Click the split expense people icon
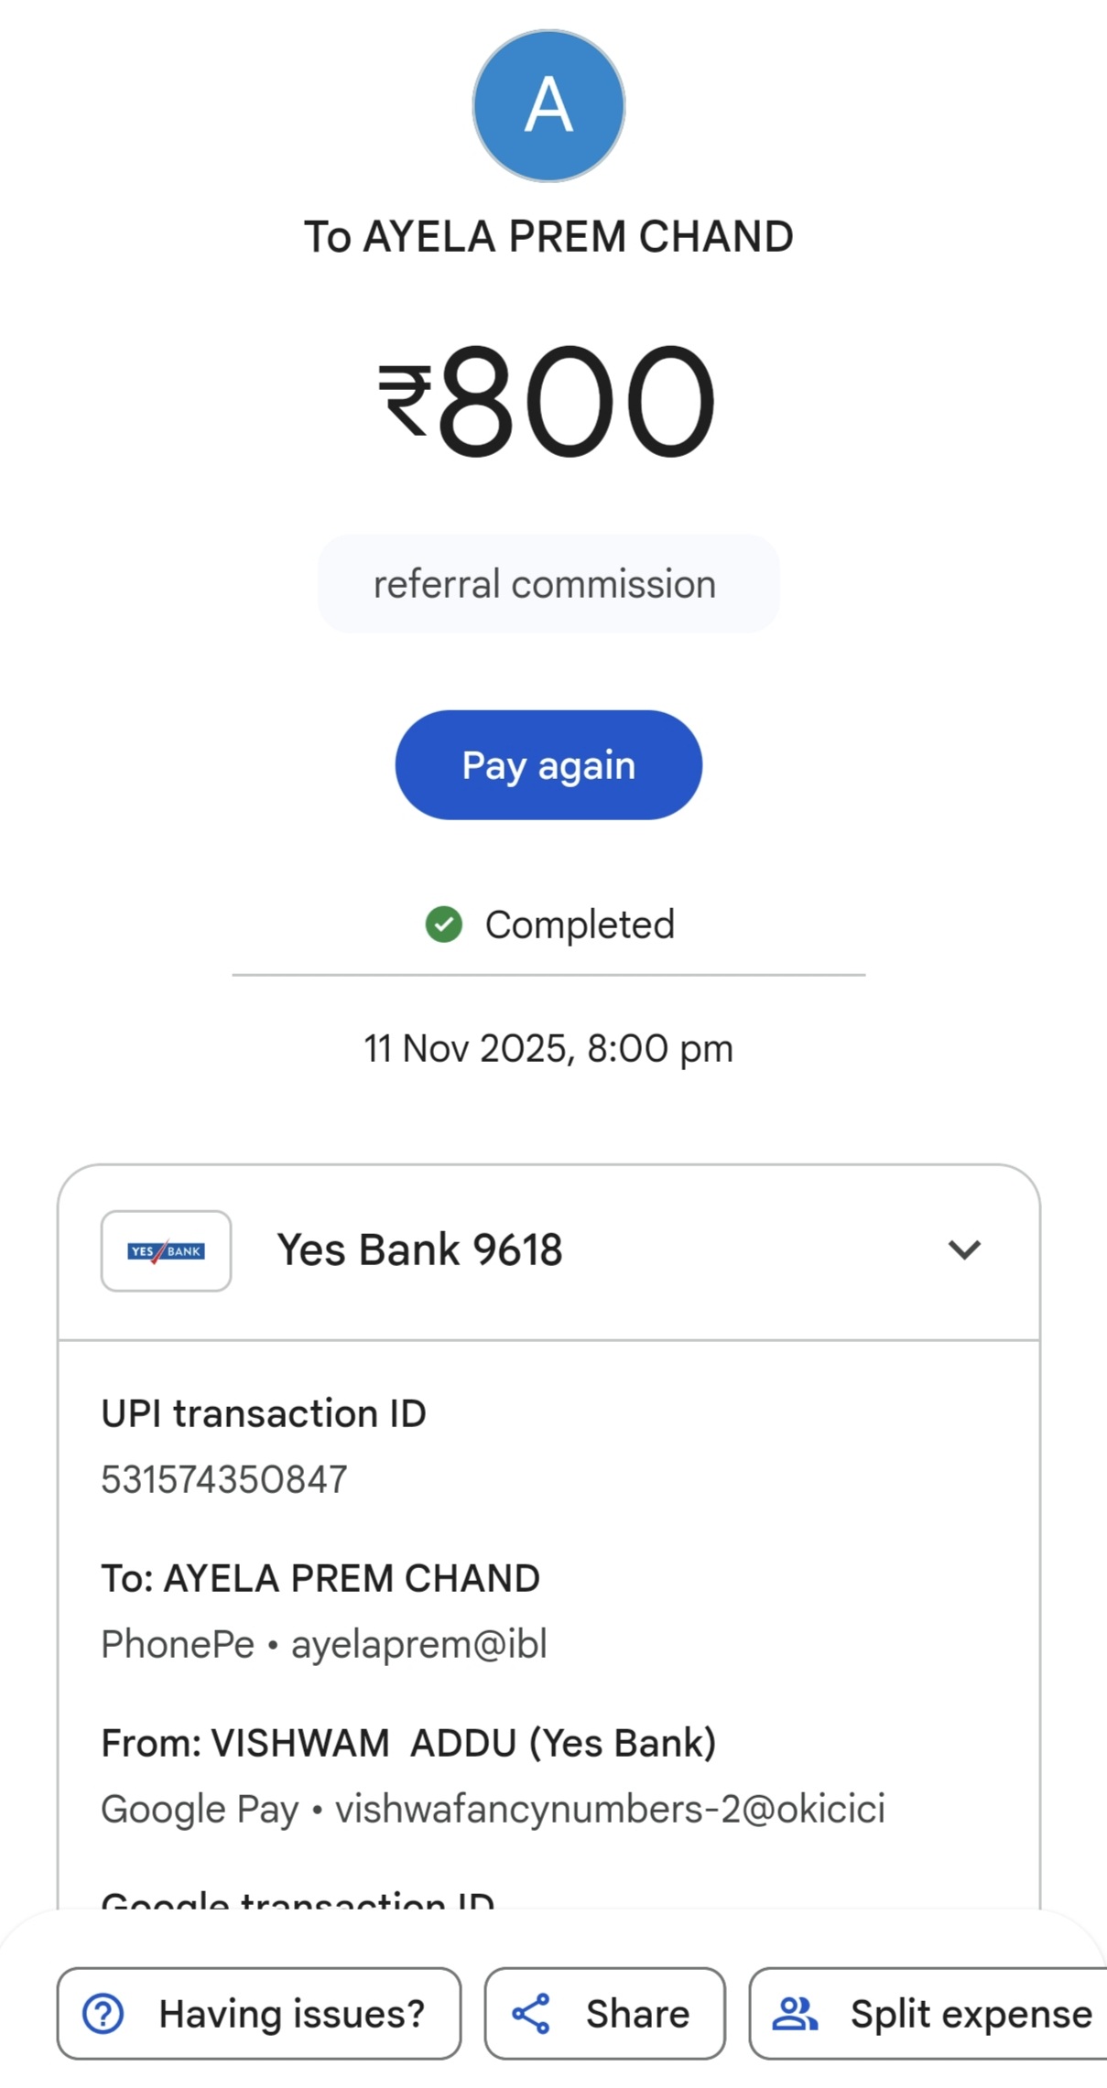This screenshot has height=2088, width=1107. (795, 2014)
